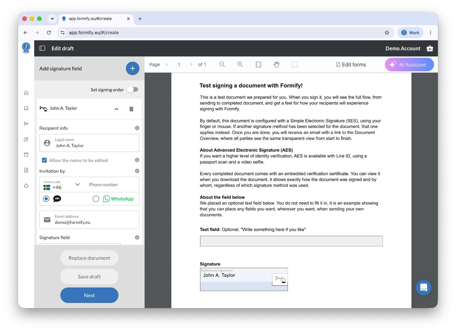This screenshot has height=332, width=456.
Task: Toggle Set signing order switch
Action: 133,89
